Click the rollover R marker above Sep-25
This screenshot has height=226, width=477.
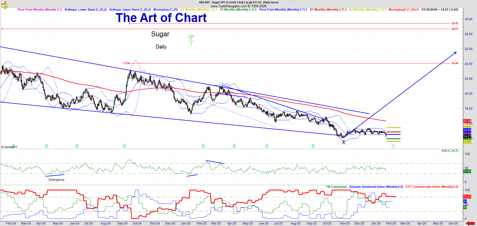coord(313,146)
